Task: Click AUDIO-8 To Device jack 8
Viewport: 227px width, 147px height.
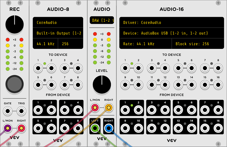Action: (78, 85)
